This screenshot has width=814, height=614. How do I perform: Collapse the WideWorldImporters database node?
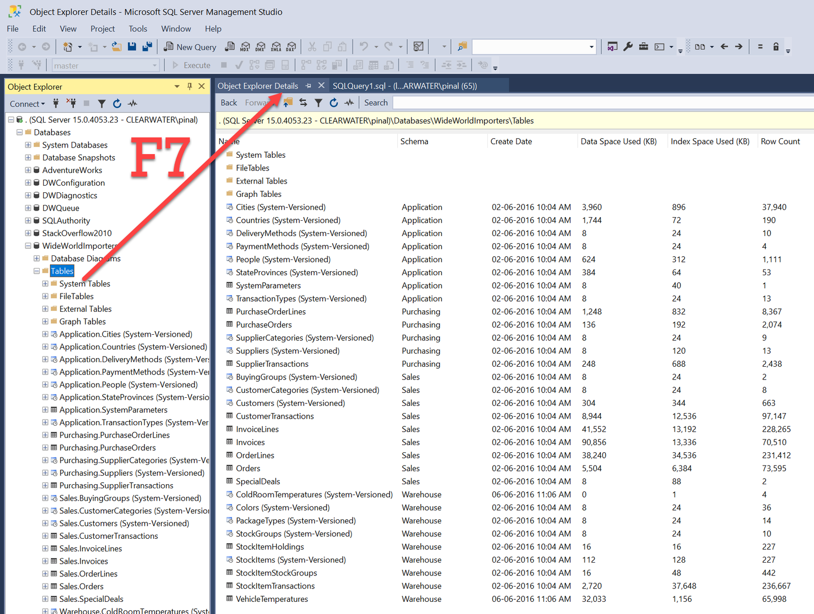(x=28, y=246)
